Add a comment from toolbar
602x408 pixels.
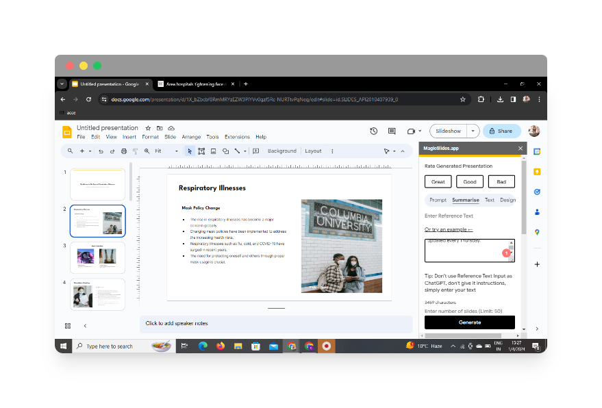pyautogui.click(x=256, y=151)
